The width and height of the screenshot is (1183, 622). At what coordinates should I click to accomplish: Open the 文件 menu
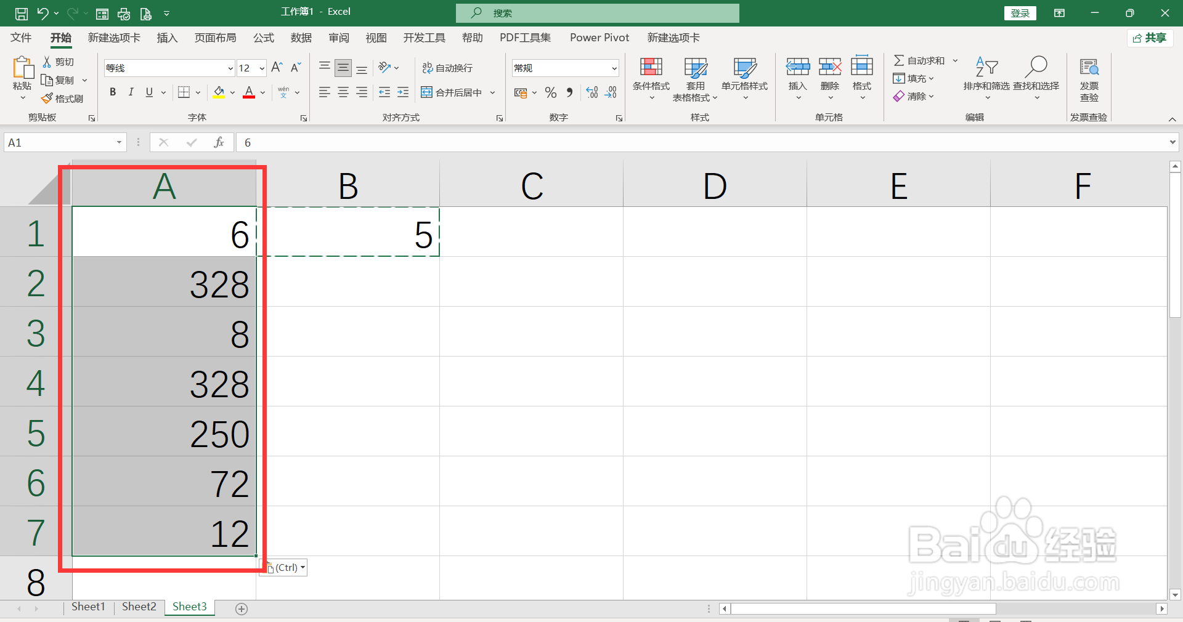pos(21,38)
